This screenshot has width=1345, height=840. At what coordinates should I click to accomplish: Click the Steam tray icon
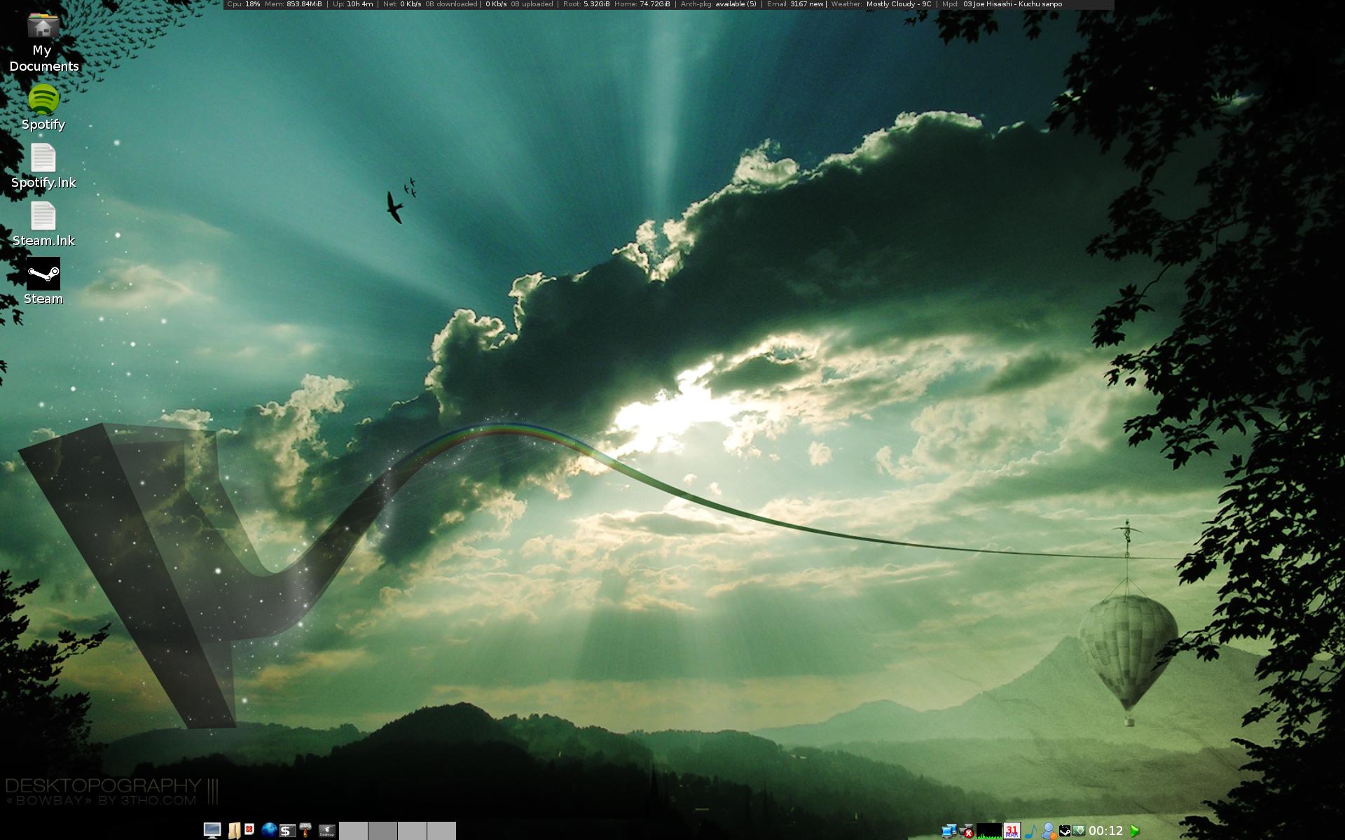click(x=1065, y=830)
